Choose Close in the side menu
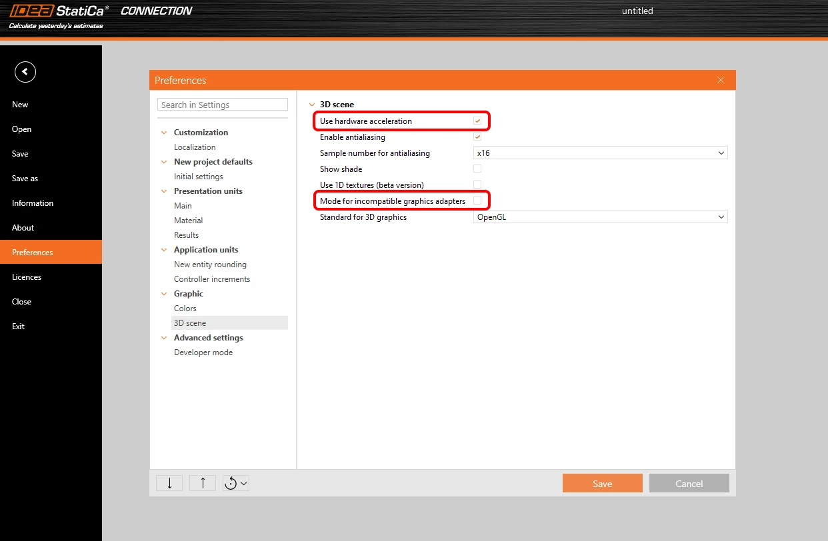The image size is (828, 541). tap(51, 302)
